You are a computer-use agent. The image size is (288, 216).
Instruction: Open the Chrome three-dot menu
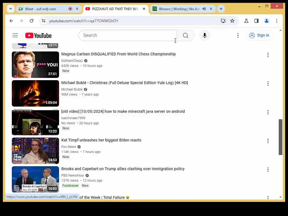277,21
